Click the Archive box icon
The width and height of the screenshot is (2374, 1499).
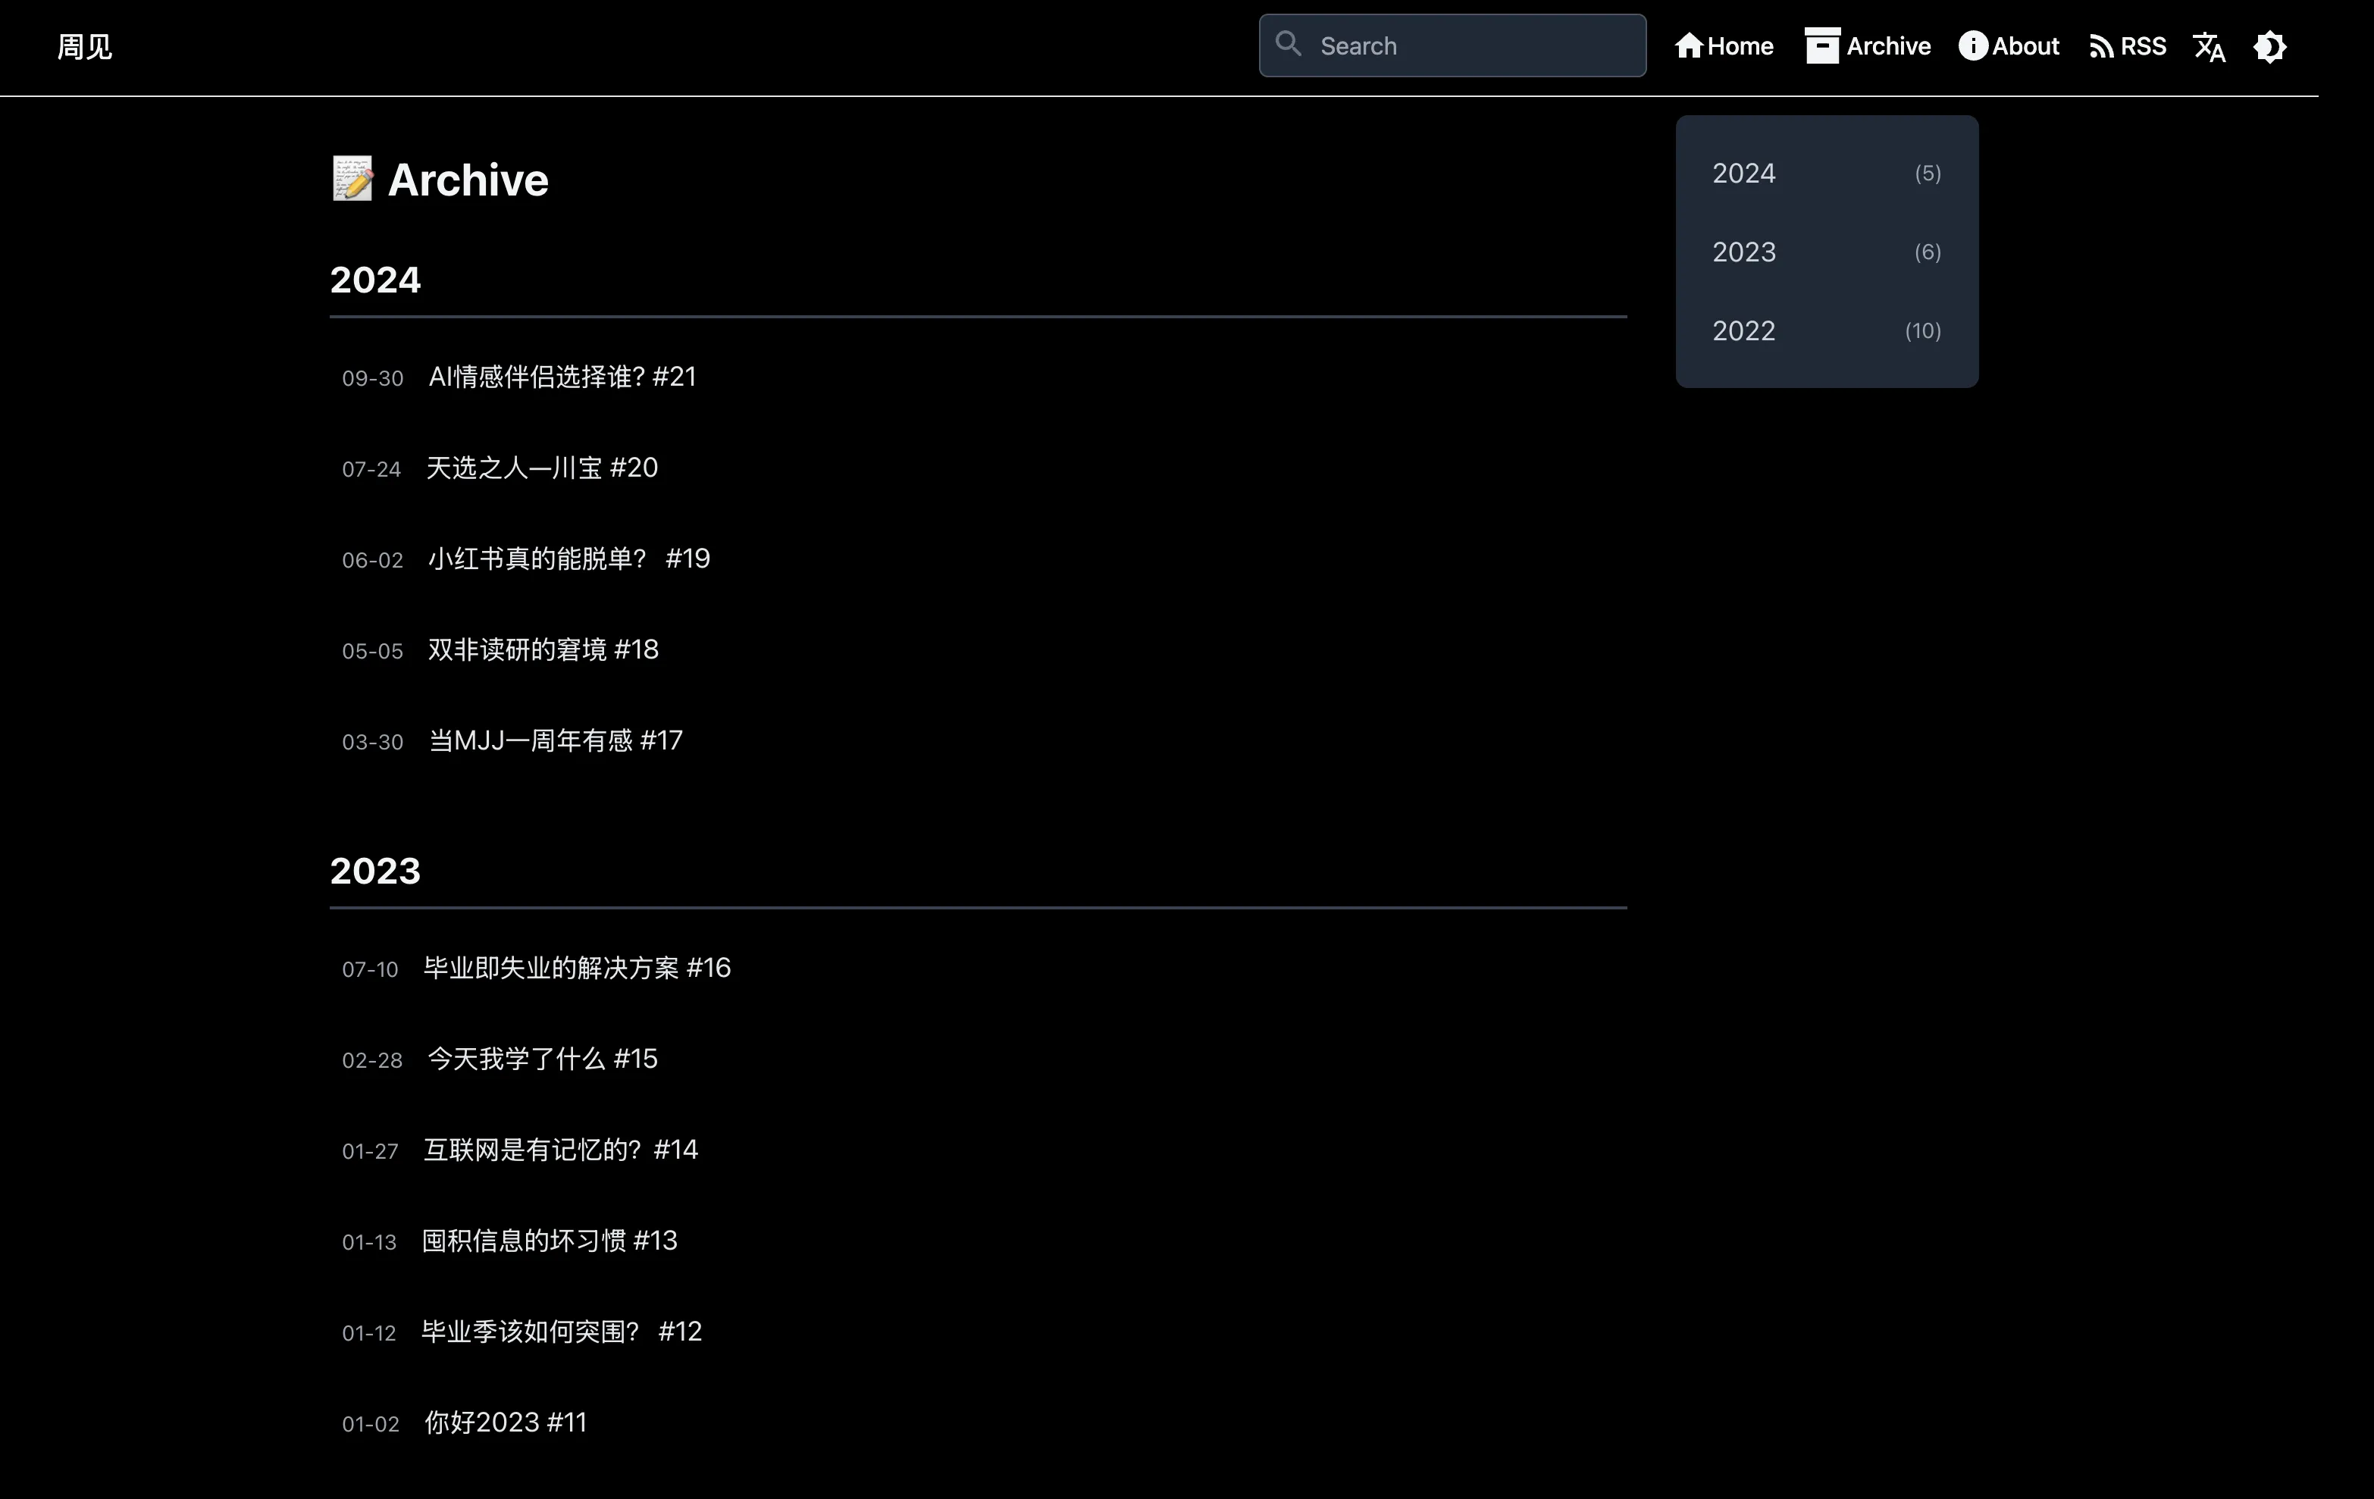(1822, 46)
